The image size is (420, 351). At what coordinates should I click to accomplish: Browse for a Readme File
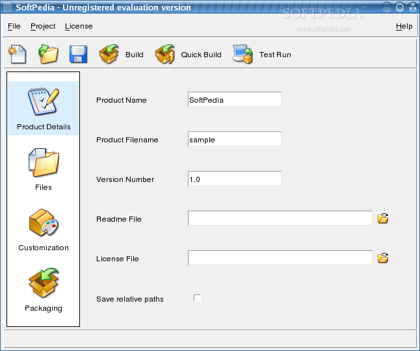[383, 218]
